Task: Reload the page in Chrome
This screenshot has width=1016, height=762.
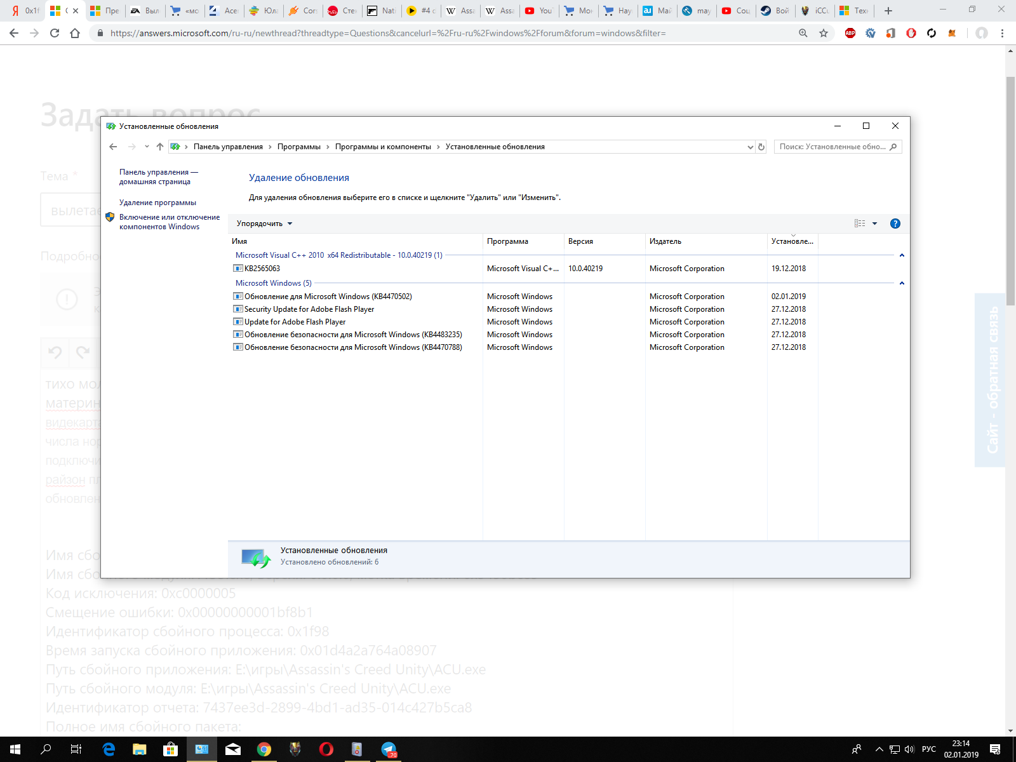Action: click(55, 33)
